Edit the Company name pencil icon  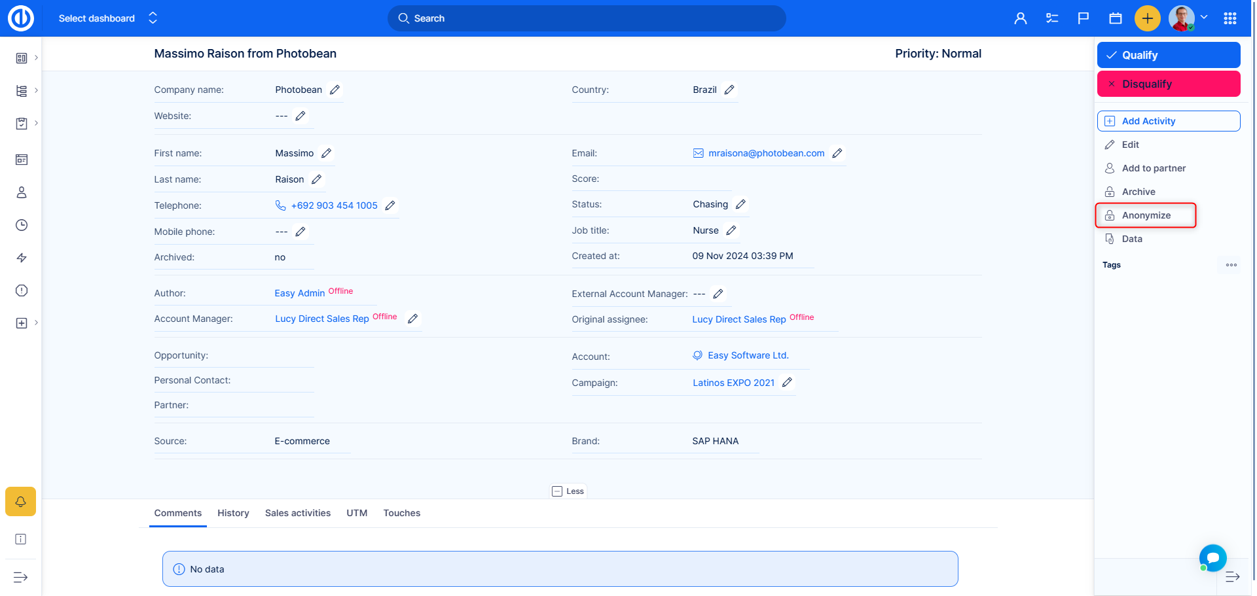335,90
